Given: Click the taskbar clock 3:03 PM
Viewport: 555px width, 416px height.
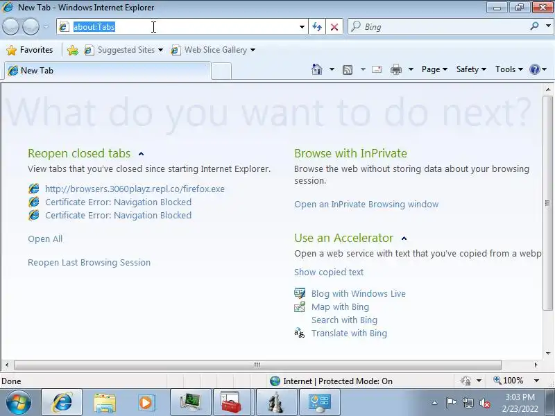Looking at the screenshot, I should point(520,397).
